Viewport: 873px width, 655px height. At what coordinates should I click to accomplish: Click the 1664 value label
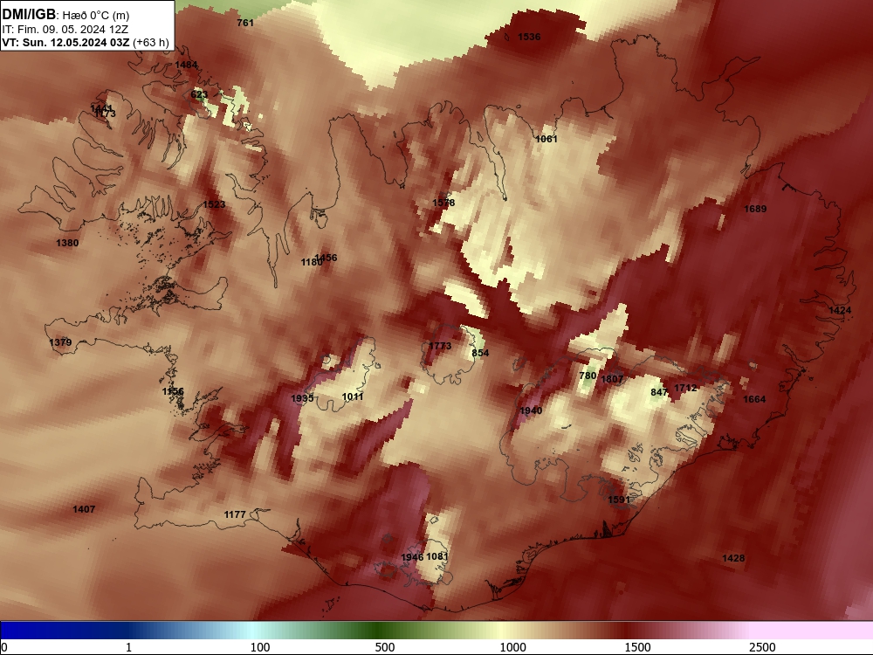click(x=754, y=399)
